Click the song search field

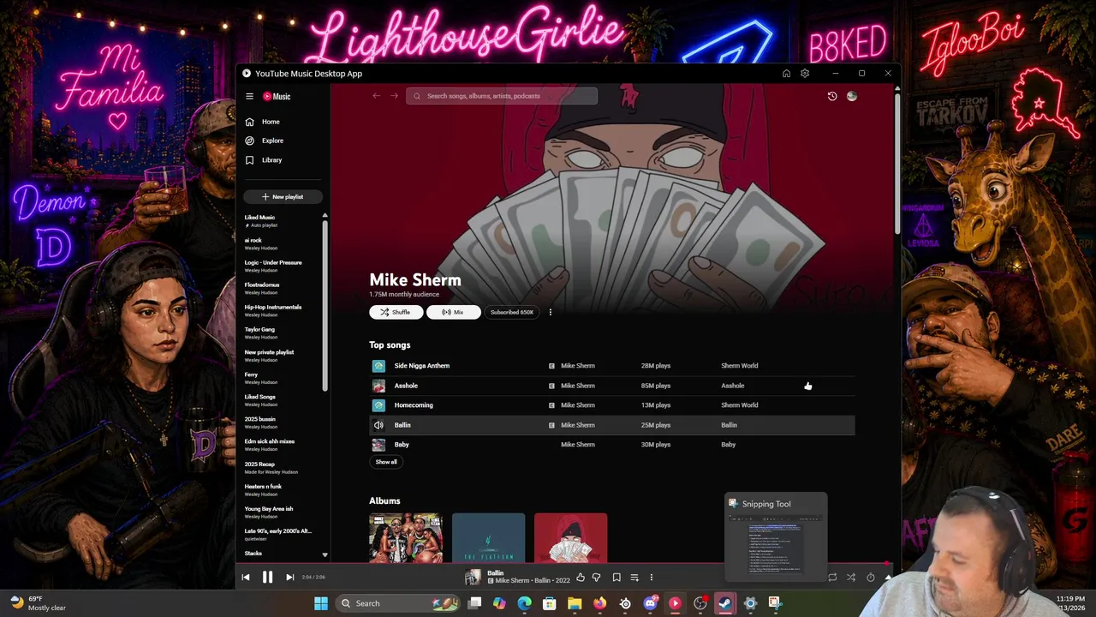(x=502, y=96)
